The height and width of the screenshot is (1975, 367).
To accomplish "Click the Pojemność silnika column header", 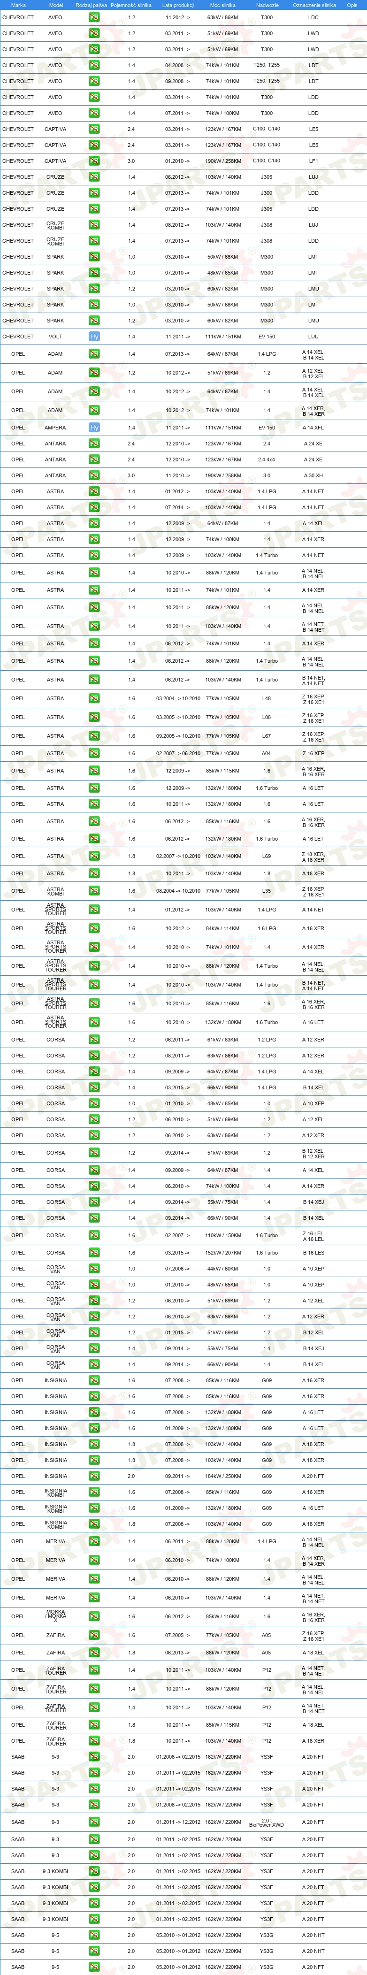I will (x=131, y=5).
